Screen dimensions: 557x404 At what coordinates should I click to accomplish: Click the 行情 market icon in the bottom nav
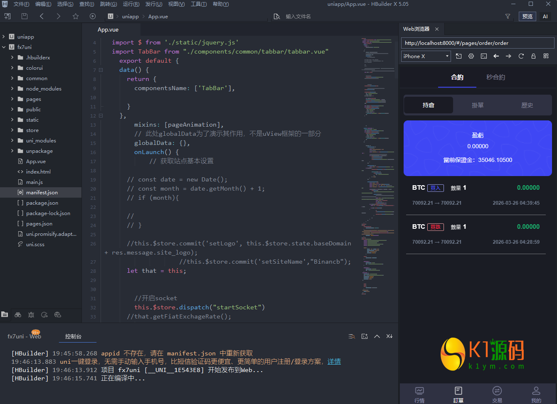pos(419,391)
